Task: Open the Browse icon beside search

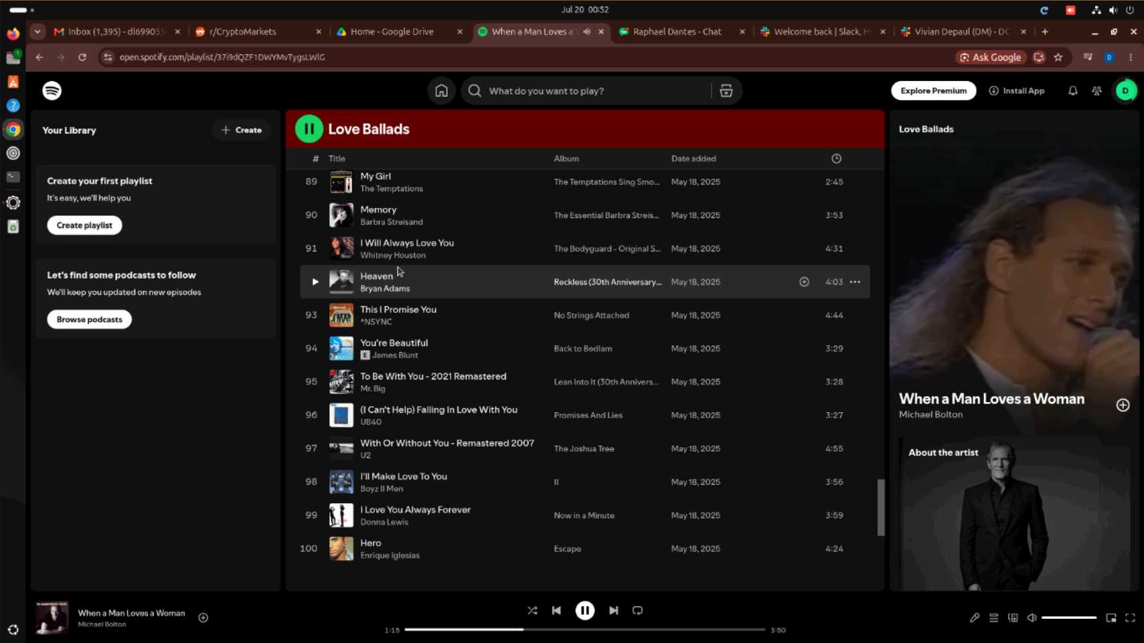Action: (726, 91)
